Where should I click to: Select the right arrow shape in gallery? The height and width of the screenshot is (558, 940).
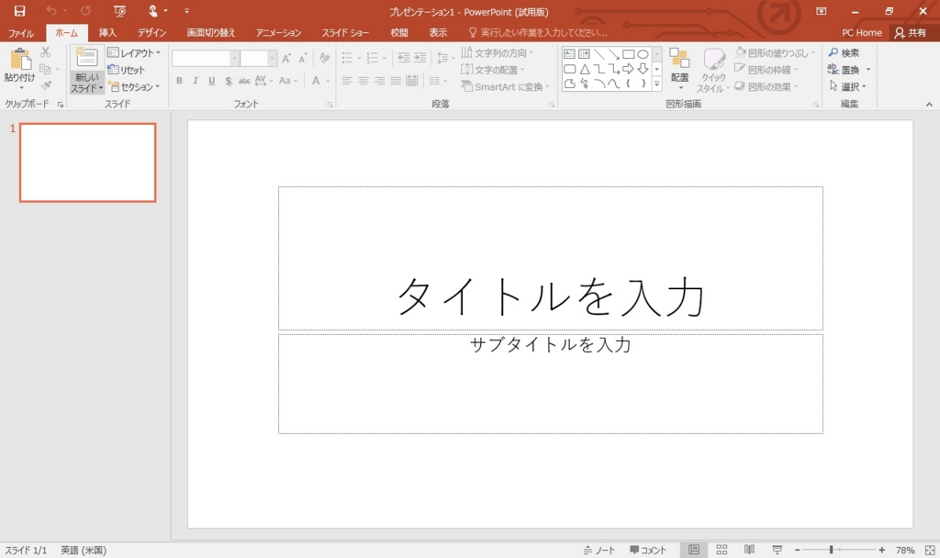click(628, 69)
